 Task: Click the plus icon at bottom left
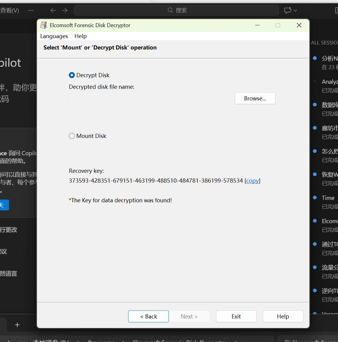[x=17, y=325]
